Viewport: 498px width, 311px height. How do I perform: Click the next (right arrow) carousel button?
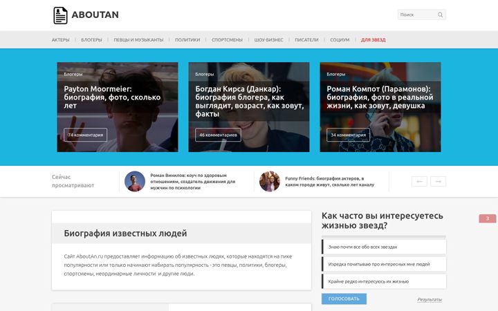439,182
